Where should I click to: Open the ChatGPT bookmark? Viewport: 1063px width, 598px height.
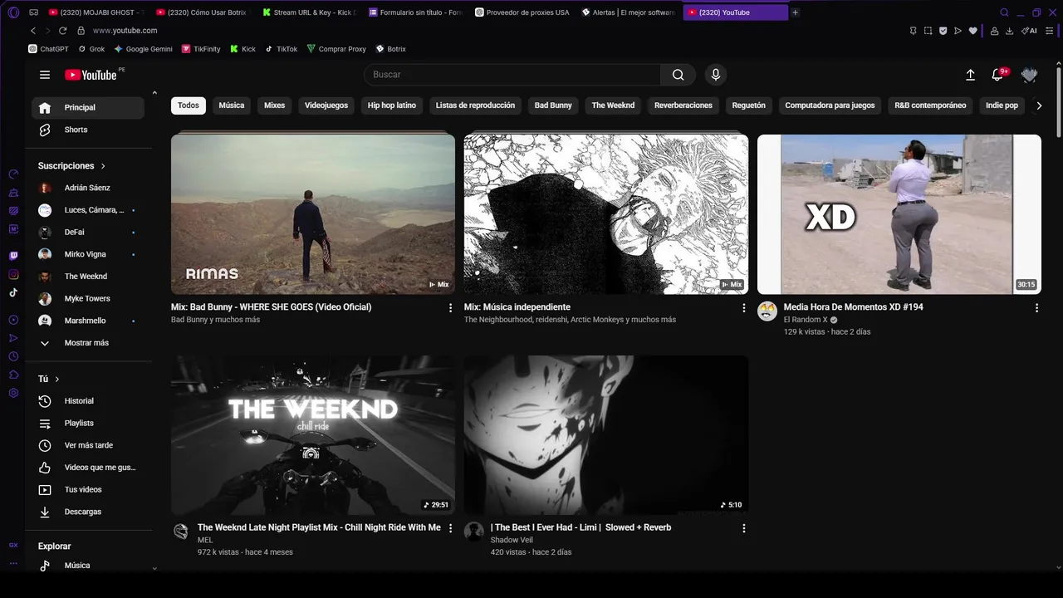[x=48, y=49]
